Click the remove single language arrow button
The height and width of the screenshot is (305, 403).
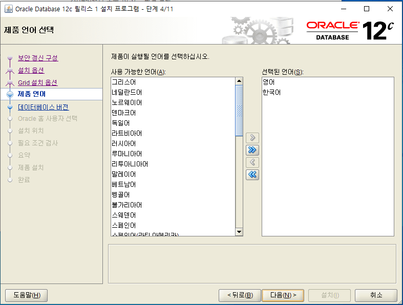(x=252, y=162)
